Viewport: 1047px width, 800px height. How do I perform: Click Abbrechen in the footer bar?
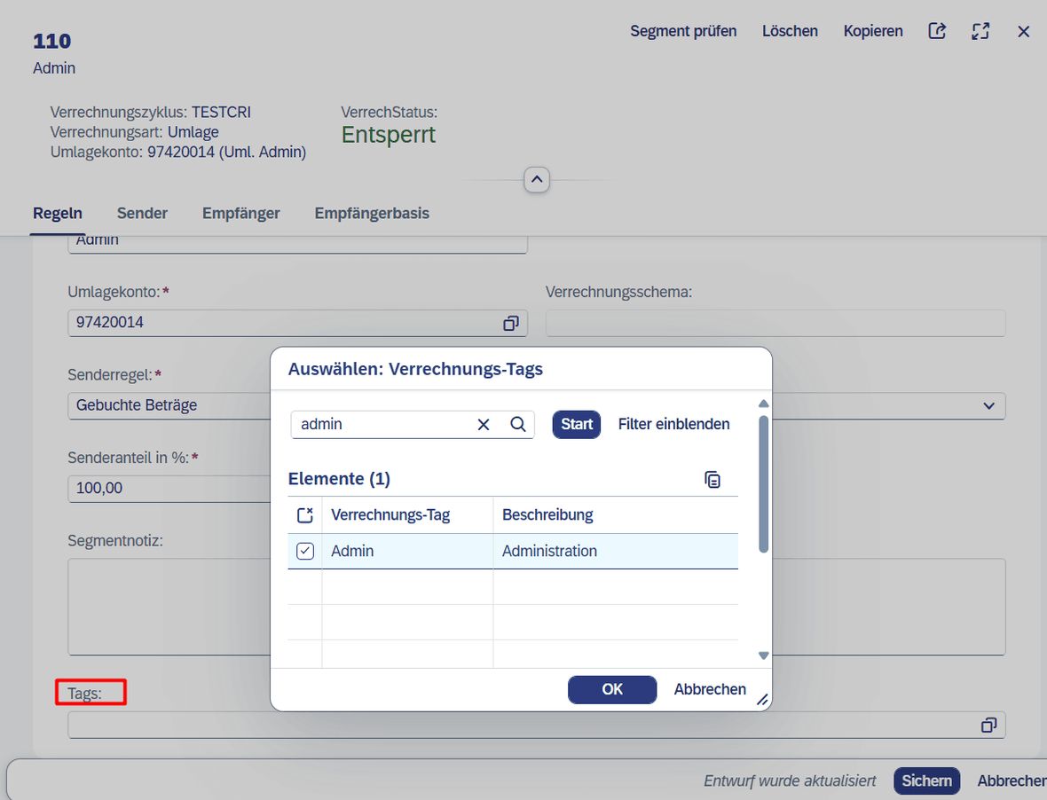point(1012,780)
